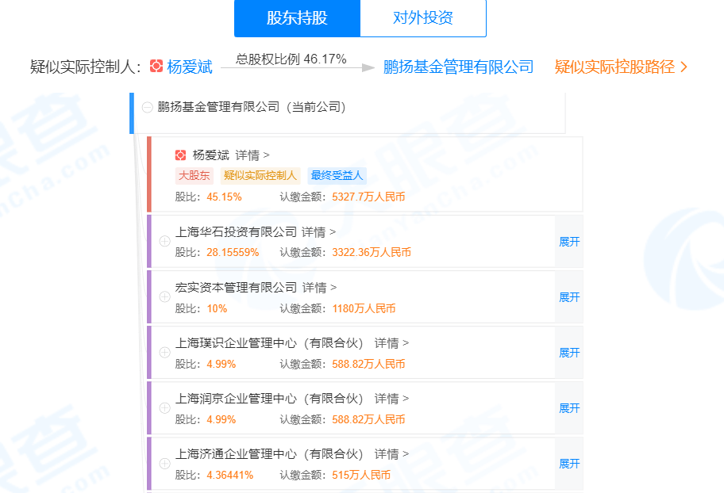Select name 上海润京企业管理中心（有限合伙）

(269, 399)
